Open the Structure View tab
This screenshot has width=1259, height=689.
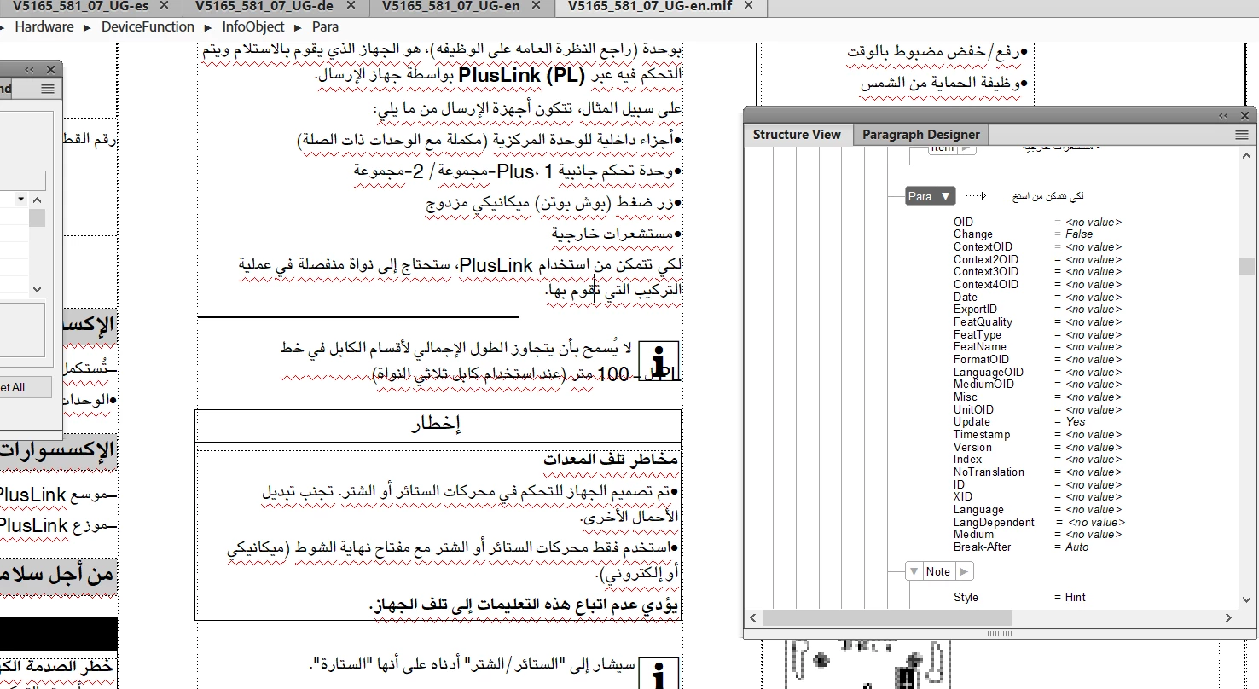pos(797,135)
